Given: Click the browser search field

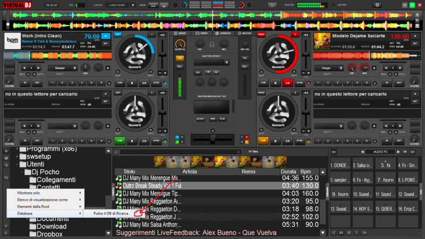Looking at the screenshot, I should click(x=180, y=152).
